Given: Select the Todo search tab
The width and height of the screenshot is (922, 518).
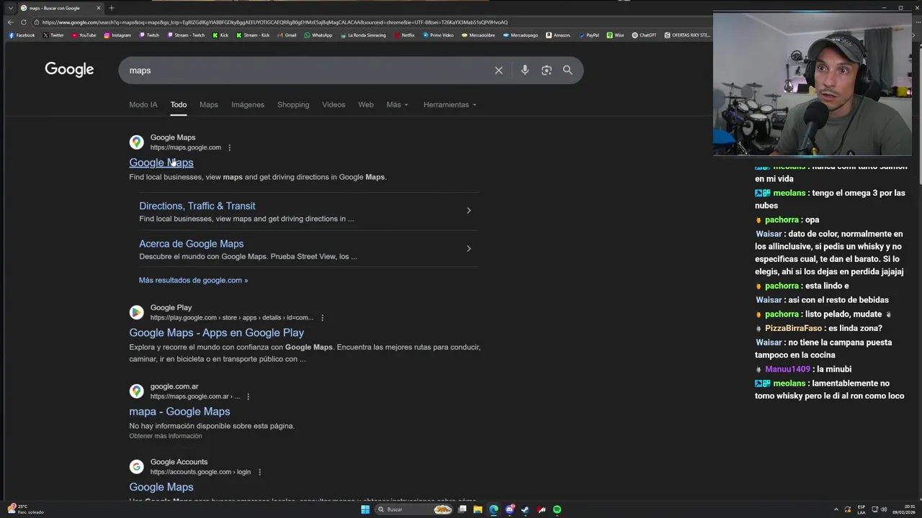Looking at the screenshot, I should coord(178,104).
